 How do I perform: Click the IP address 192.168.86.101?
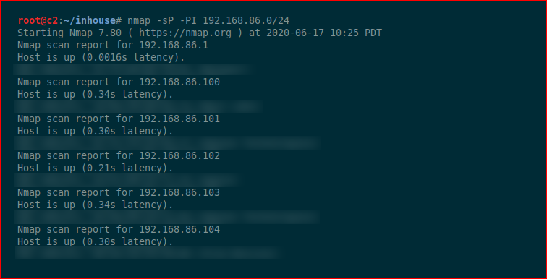point(179,119)
